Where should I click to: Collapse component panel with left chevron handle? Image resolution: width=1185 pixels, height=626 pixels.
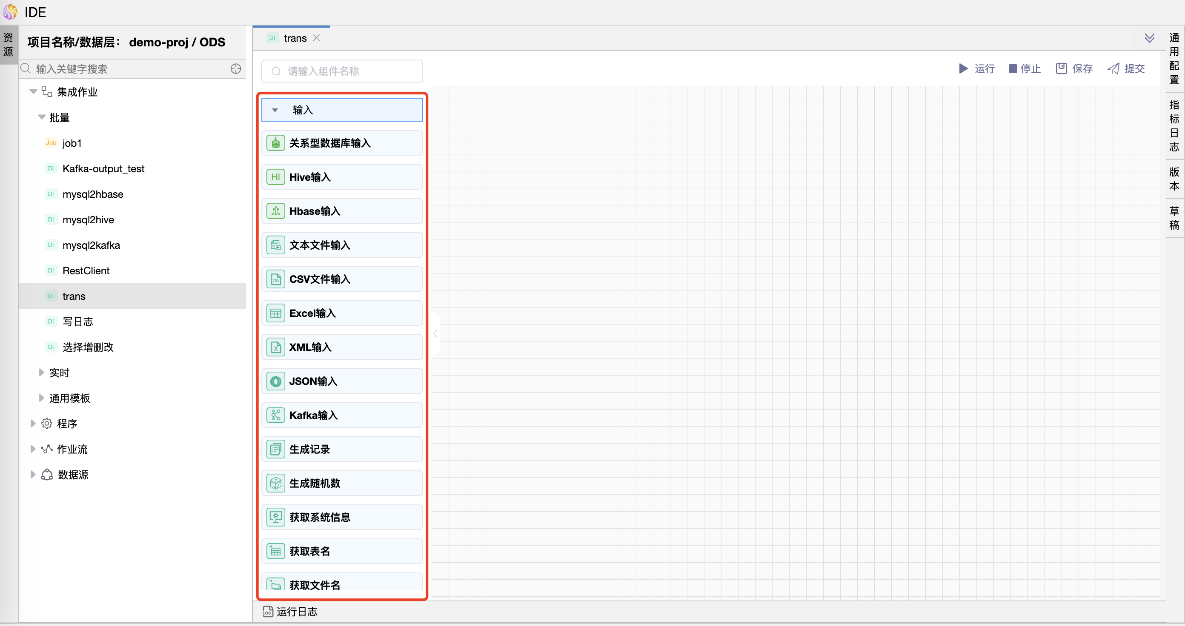pos(435,334)
